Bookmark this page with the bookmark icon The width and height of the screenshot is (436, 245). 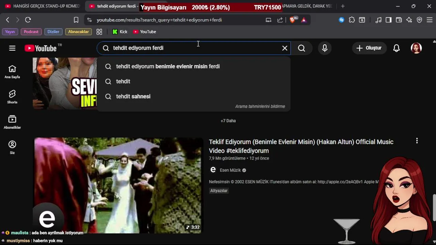coord(76,20)
